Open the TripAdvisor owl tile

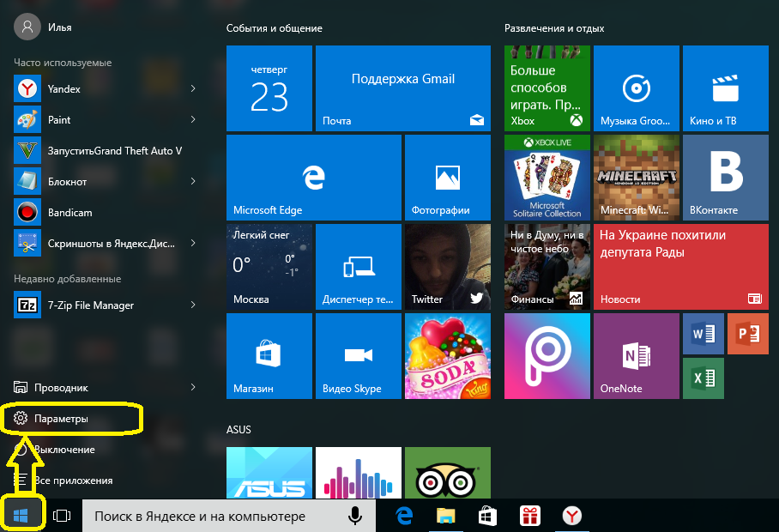(x=448, y=473)
